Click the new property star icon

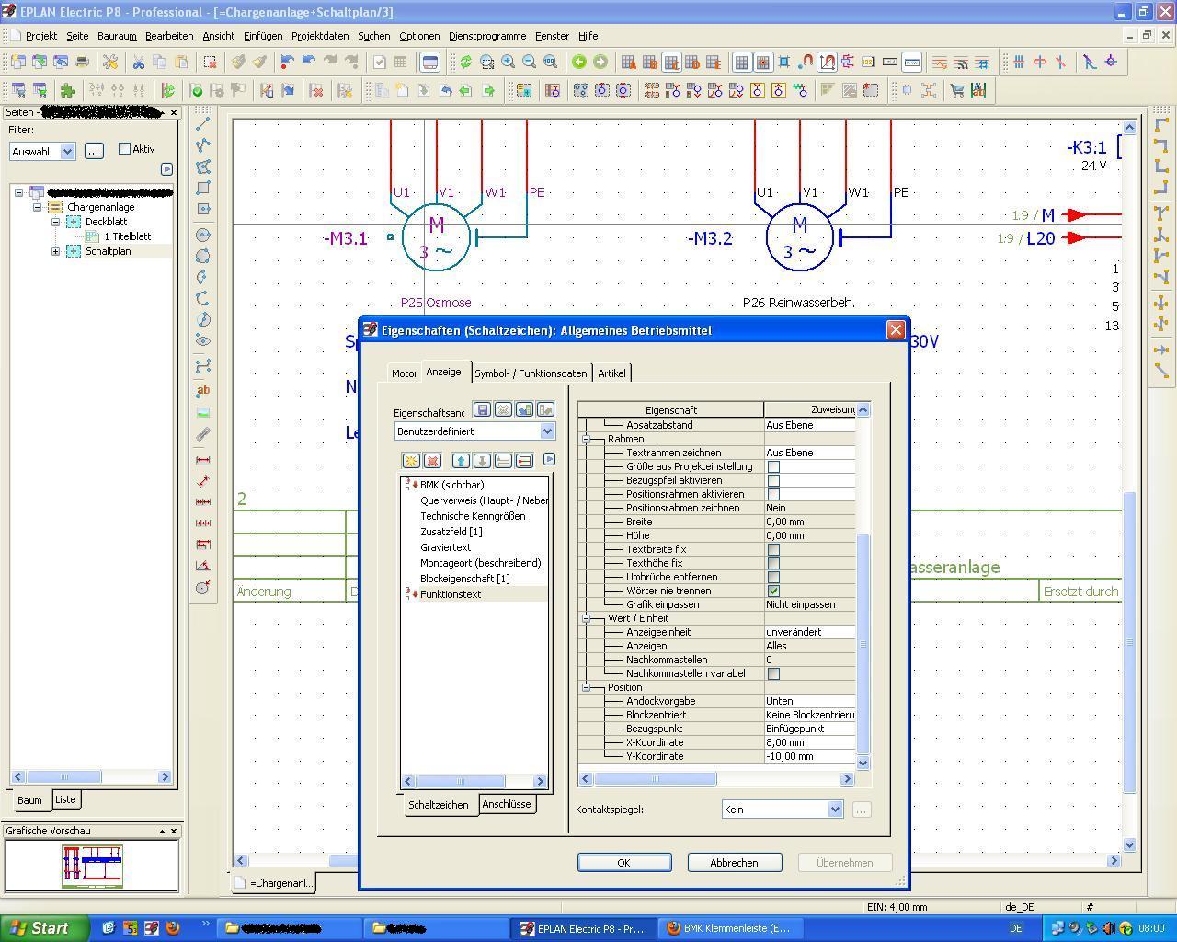click(x=411, y=460)
